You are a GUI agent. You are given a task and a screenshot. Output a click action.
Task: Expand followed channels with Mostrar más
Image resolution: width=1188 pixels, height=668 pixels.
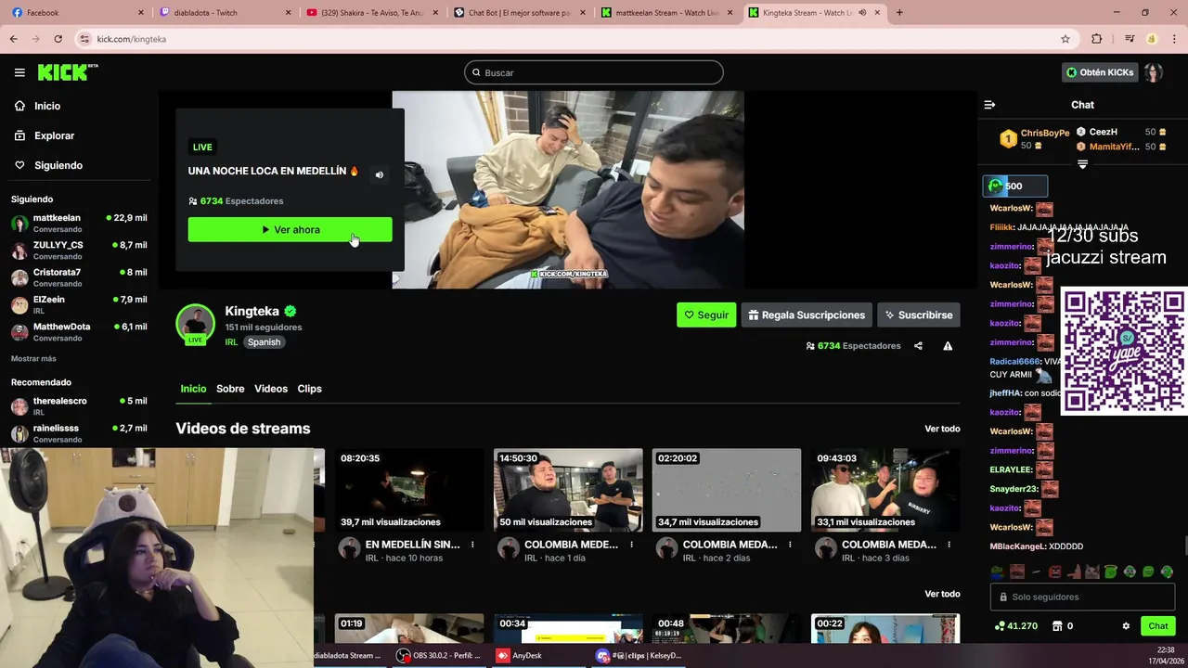(x=33, y=359)
